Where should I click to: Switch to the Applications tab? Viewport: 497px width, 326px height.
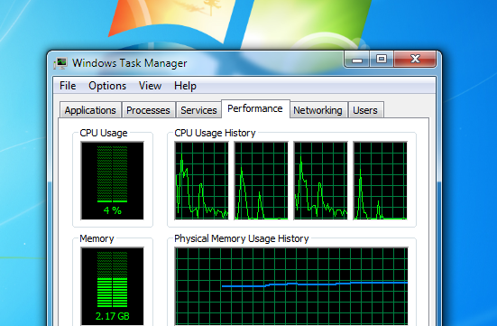[90, 110]
